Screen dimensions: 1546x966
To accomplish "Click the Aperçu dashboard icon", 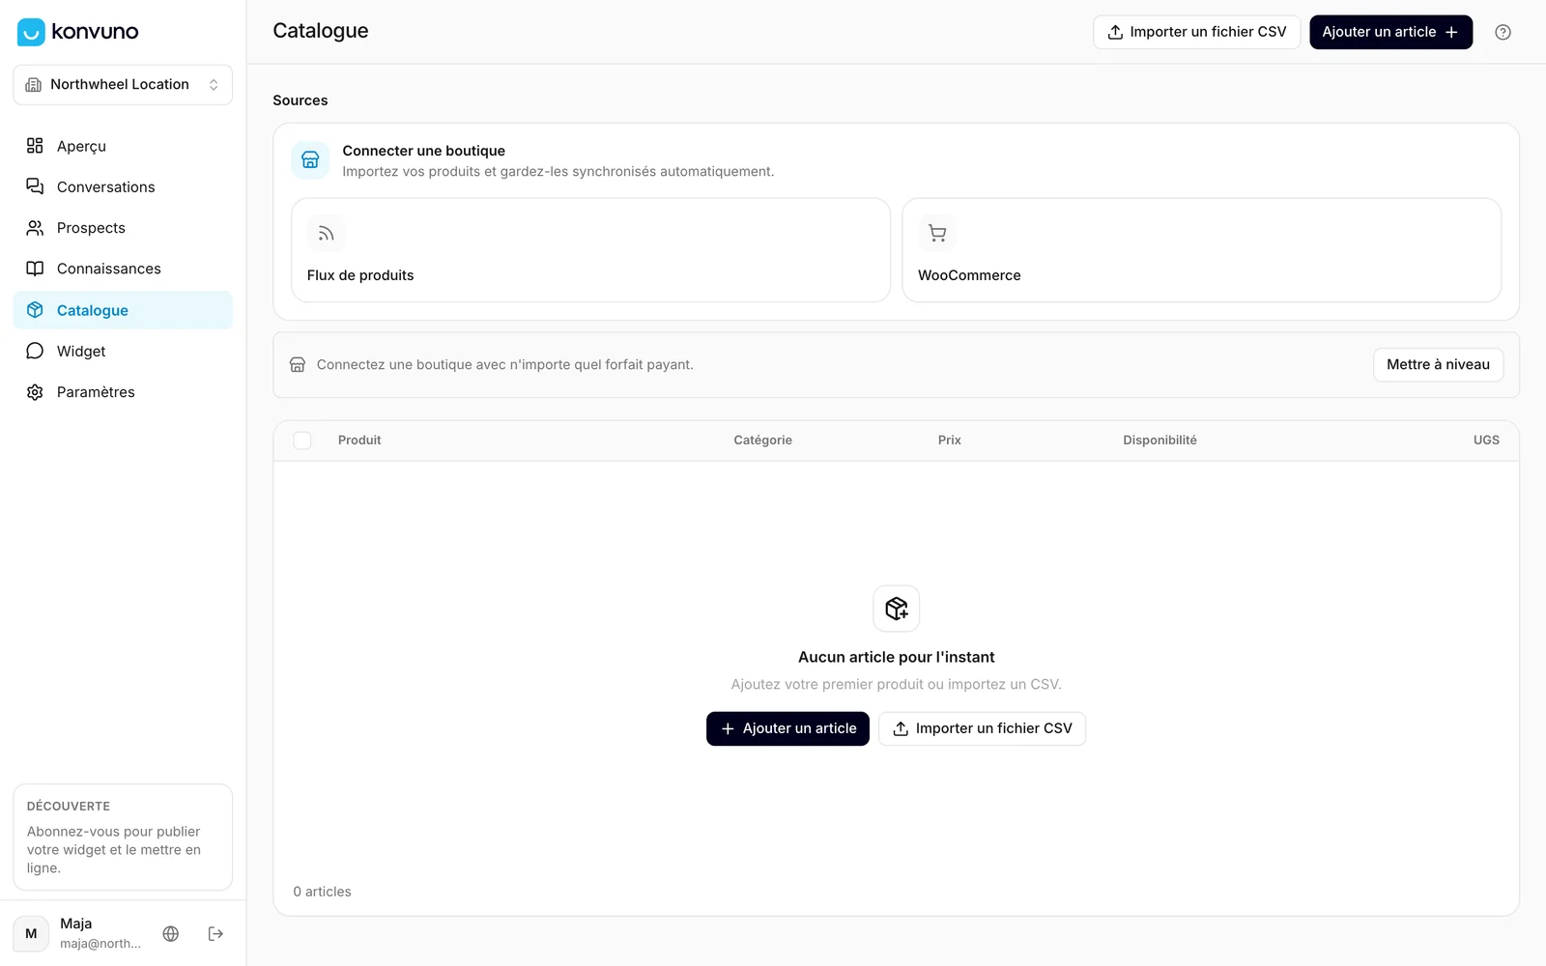I will click(x=35, y=146).
